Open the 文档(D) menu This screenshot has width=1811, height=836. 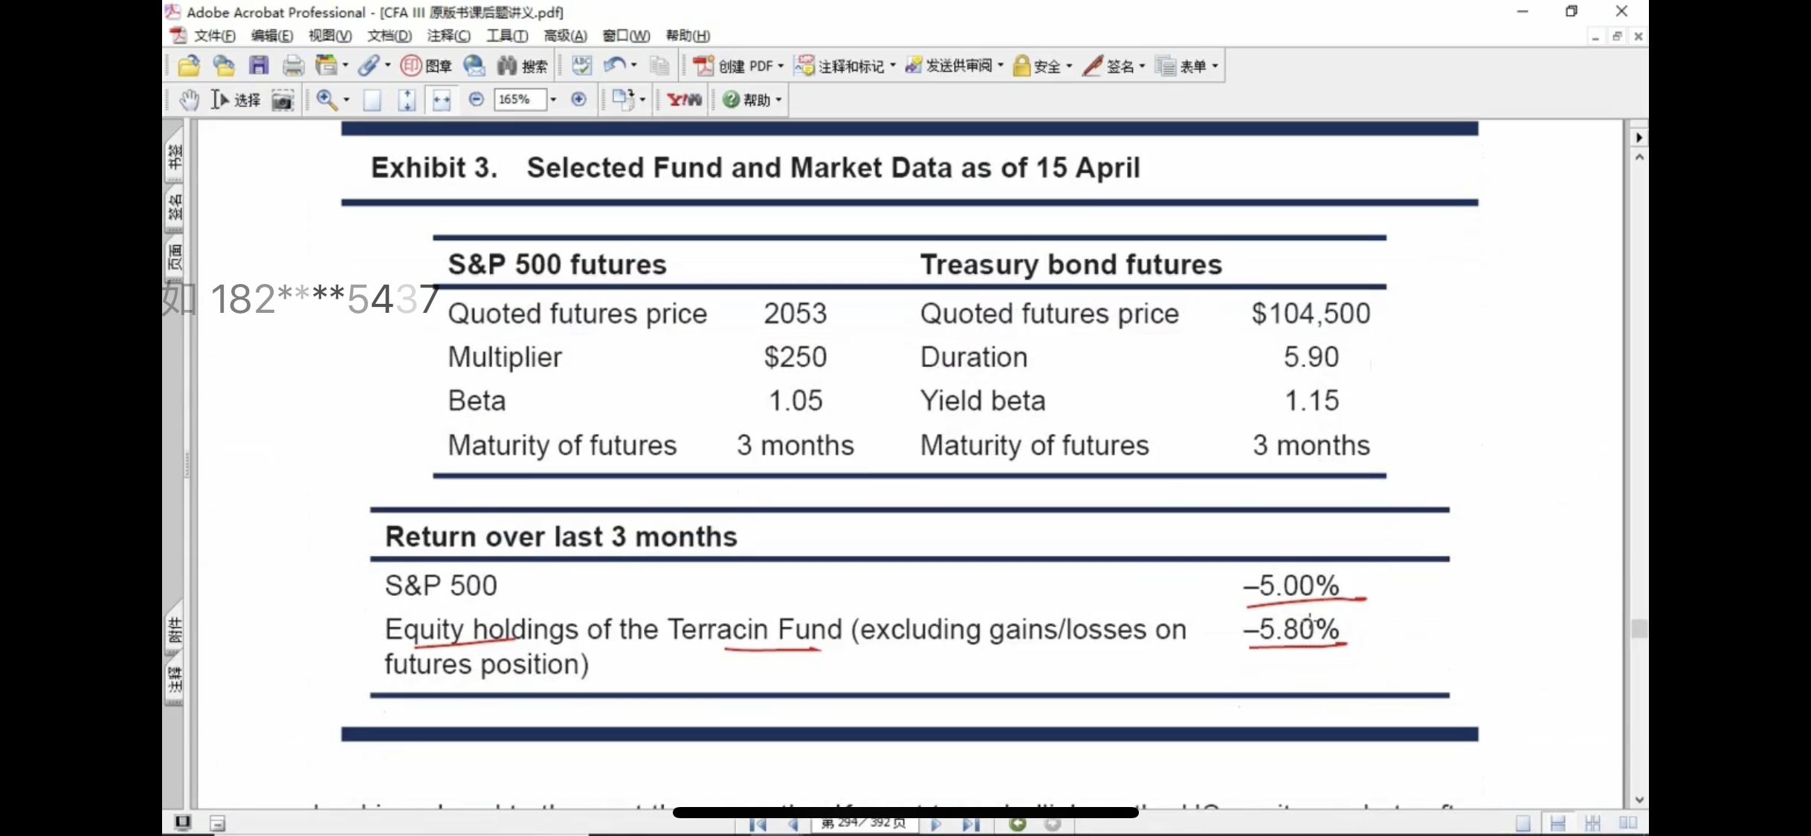click(389, 36)
